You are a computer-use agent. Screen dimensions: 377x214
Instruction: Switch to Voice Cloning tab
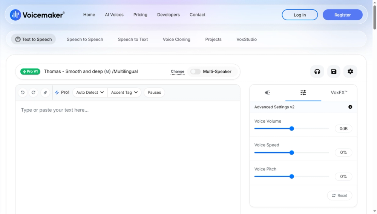(176, 39)
